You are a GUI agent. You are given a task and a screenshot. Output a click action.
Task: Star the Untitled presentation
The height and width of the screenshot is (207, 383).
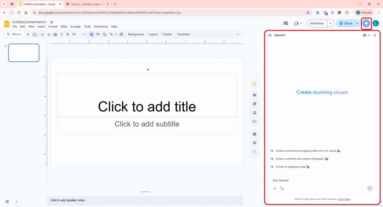[x=52, y=22]
